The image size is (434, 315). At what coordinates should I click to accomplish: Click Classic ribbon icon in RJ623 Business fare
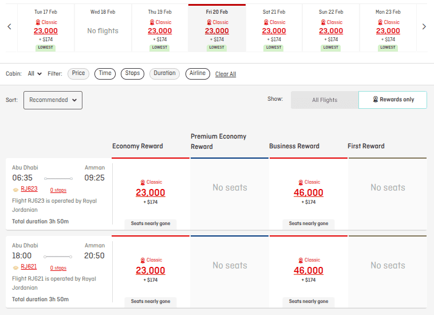coord(301,182)
